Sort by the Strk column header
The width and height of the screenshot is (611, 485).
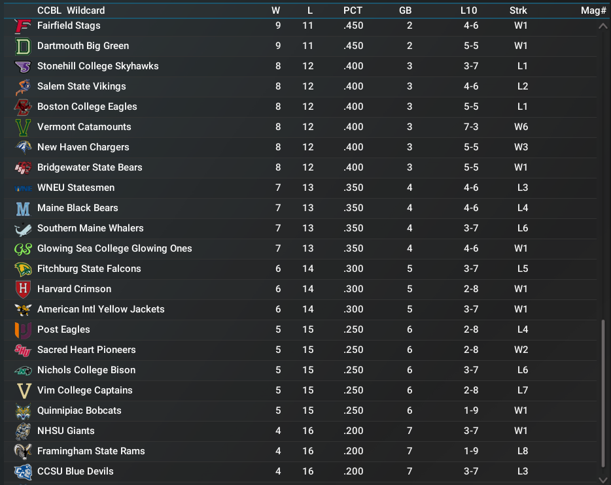click(x=518, y=10)
